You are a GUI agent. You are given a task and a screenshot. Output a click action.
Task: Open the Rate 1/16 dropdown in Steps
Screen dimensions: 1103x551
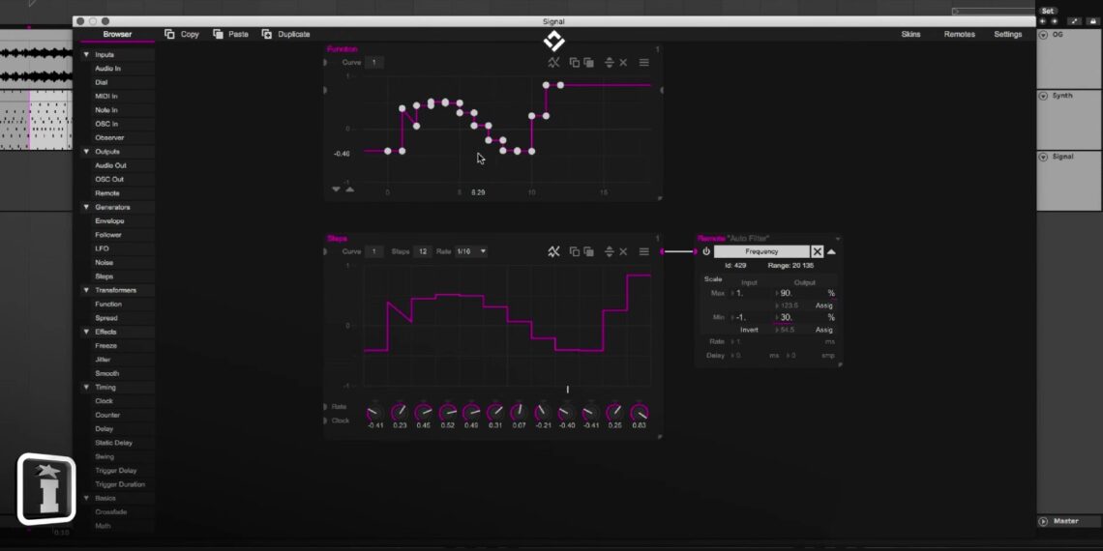pos(471,251)
